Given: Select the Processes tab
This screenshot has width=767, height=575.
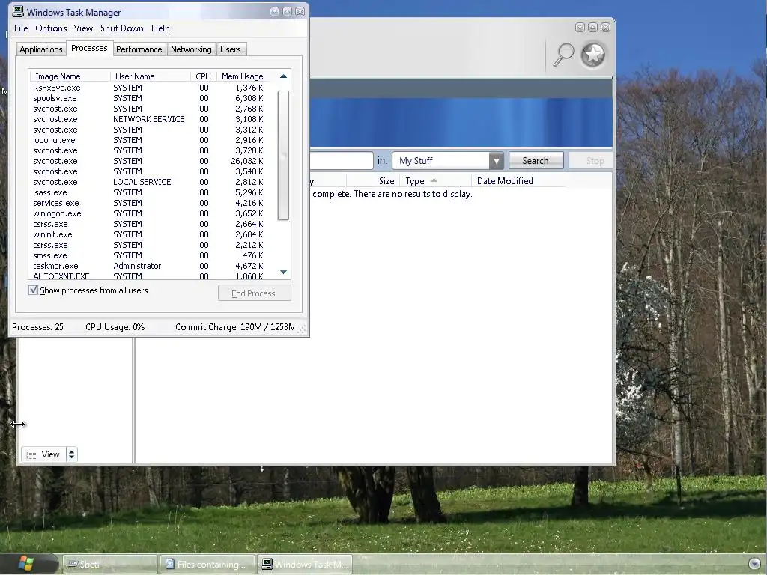Looking at the screenshot, I should click(89, 48).
